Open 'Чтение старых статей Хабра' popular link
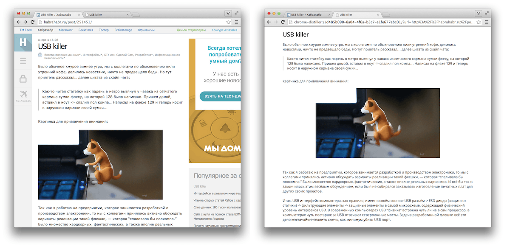Viewport: 507px width, 247px height. (x=217, y=200)
